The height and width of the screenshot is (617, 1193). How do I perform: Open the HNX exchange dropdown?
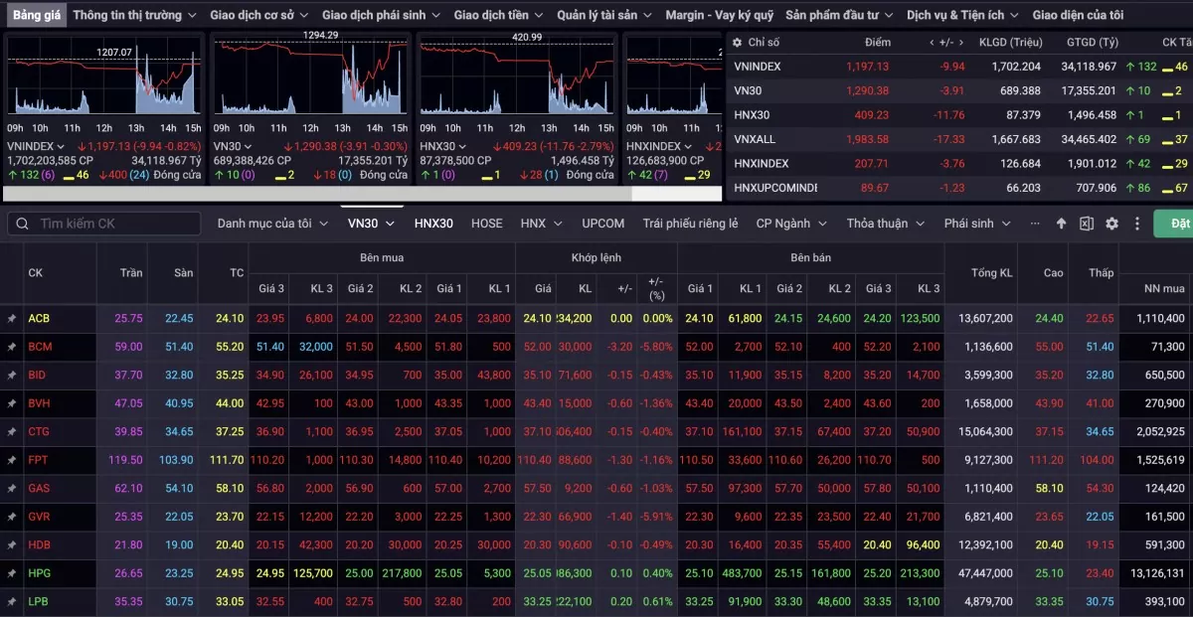point(542,224)
